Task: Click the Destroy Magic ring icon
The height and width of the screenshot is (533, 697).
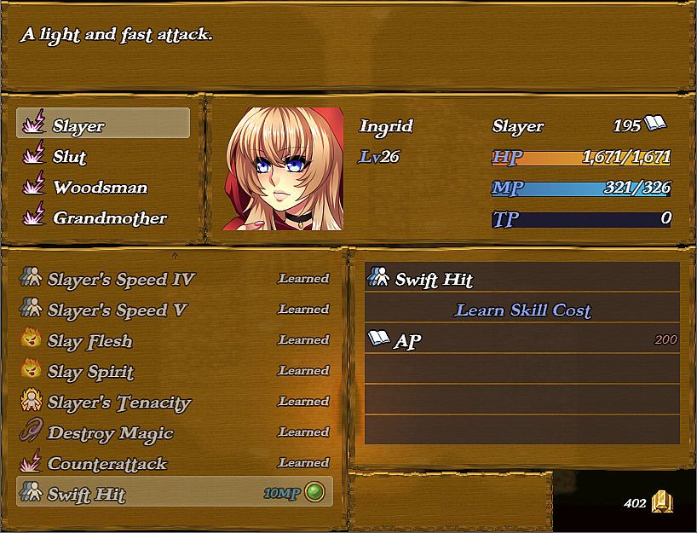Action: pyautogui.click(x=31, y=430)
